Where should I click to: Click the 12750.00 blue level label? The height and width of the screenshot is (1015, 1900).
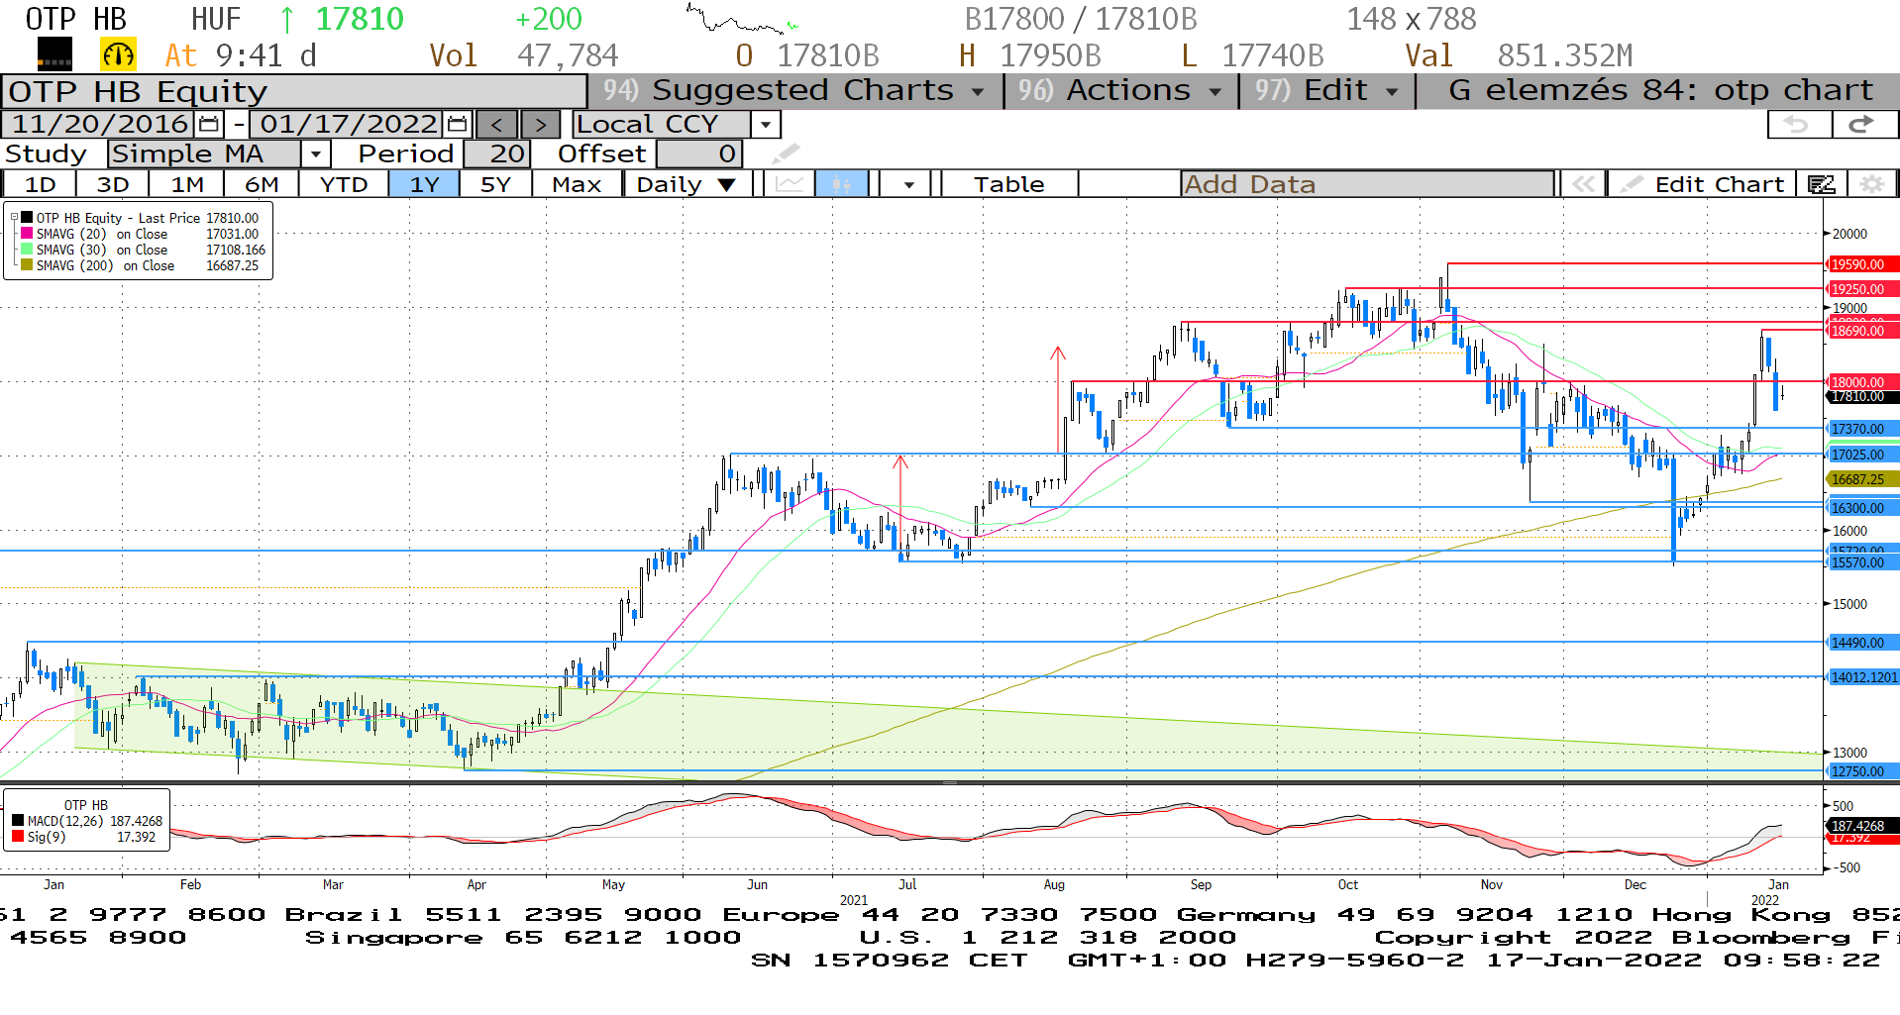[1861, 771]
